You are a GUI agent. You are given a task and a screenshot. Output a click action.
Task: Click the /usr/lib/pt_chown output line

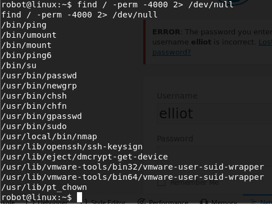[x=44, y=187]
